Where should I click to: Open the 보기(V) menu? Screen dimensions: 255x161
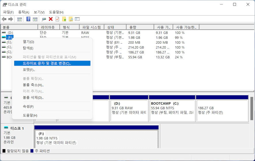tap(39, 12)
